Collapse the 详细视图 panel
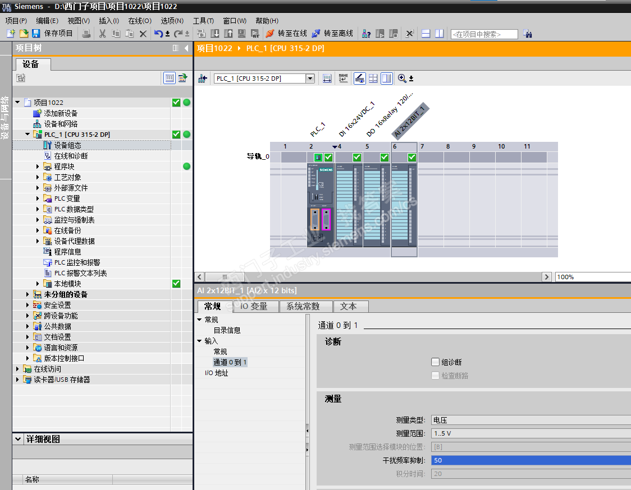This screenshot has height=490, width=631. point(18,439)
